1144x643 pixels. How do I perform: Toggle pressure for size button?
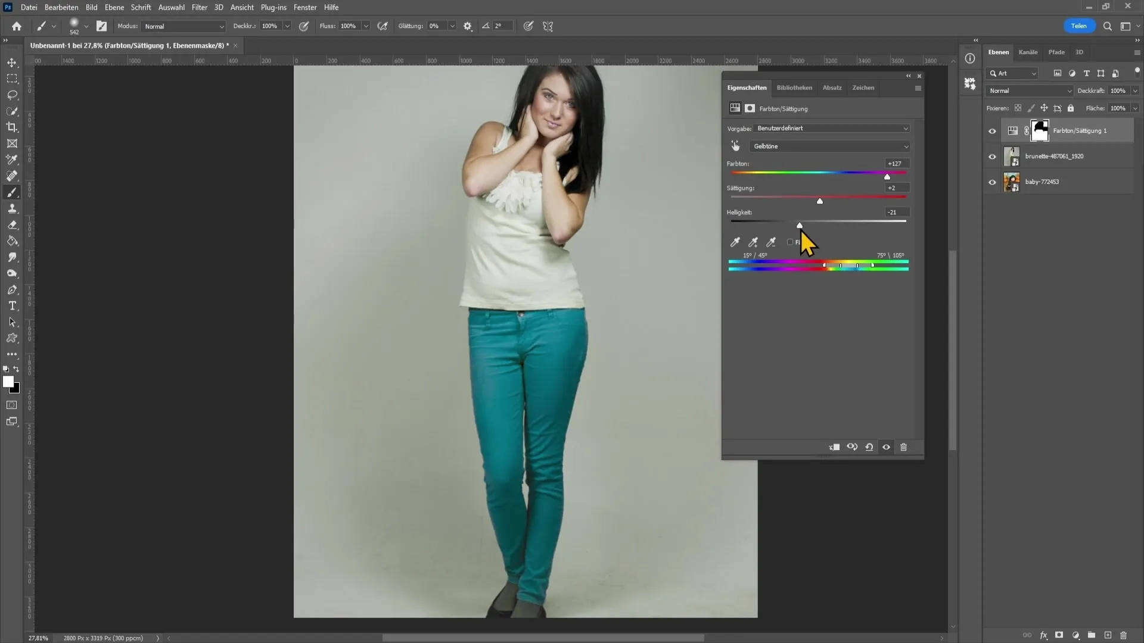point(528,26)
